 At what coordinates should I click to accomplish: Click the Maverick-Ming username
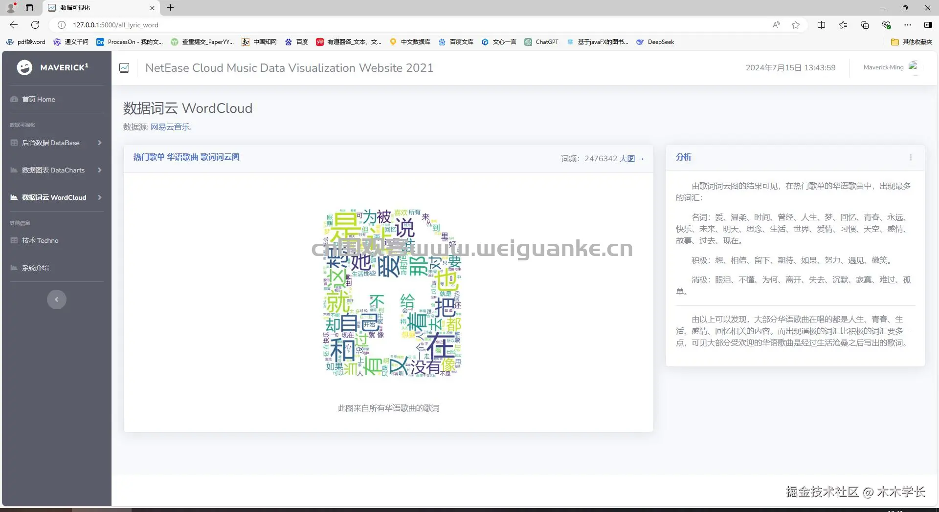tap(883, 67)
